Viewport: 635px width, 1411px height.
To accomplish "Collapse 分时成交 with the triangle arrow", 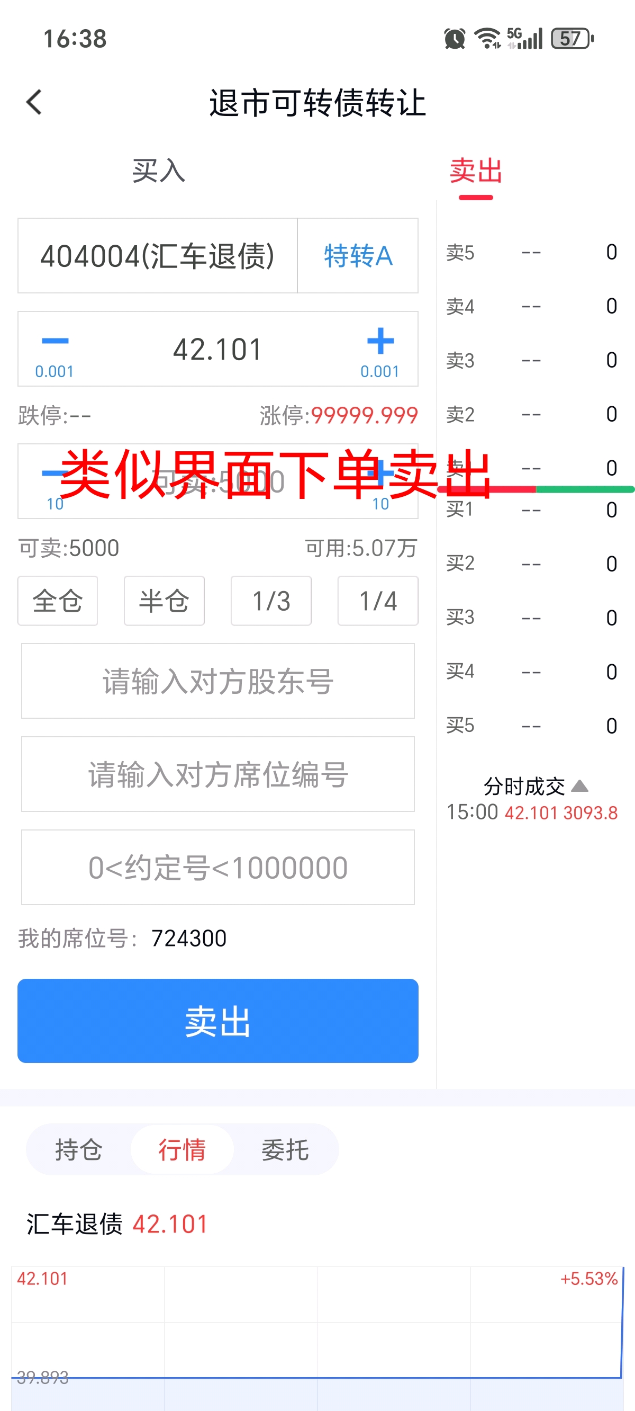I will pos(580,787).
